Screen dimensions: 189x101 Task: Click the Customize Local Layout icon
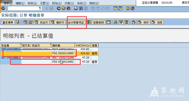(x=133, y=8)
